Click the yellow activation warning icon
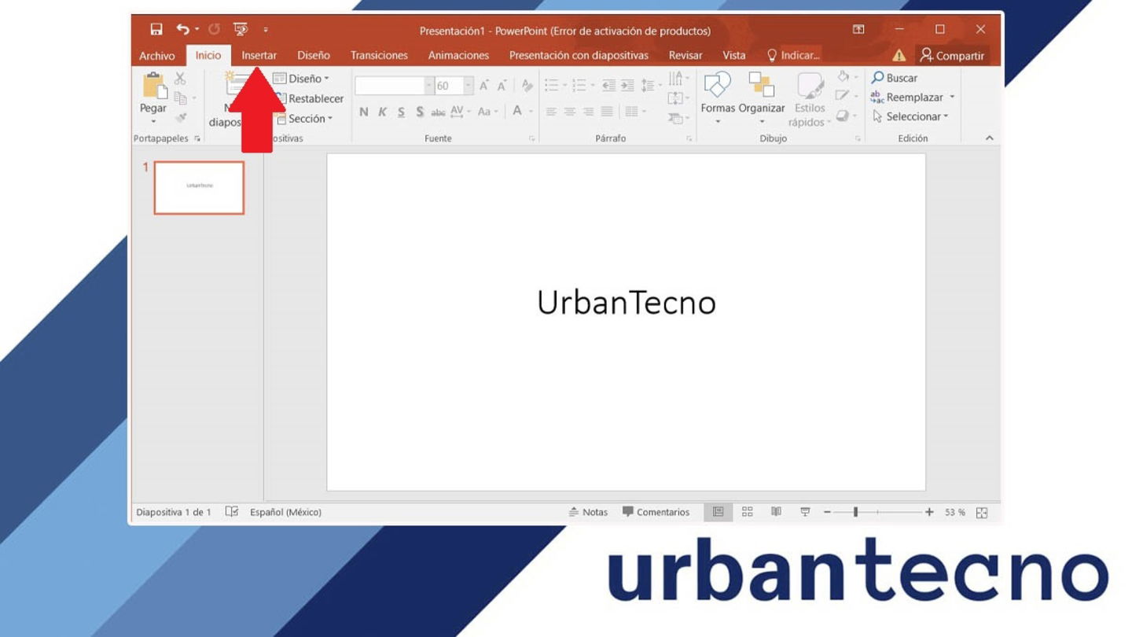Image resolution: width=1132 pixels, height=637 pixels. click(x=899, y=56)
